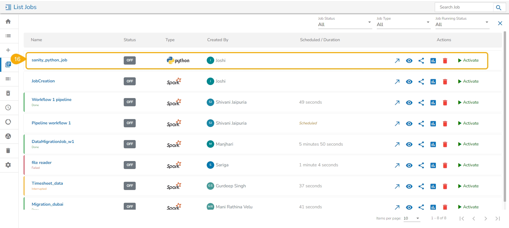Open the list icon in sidebar
The image size is (509, 228).
(x=8, y=36)
